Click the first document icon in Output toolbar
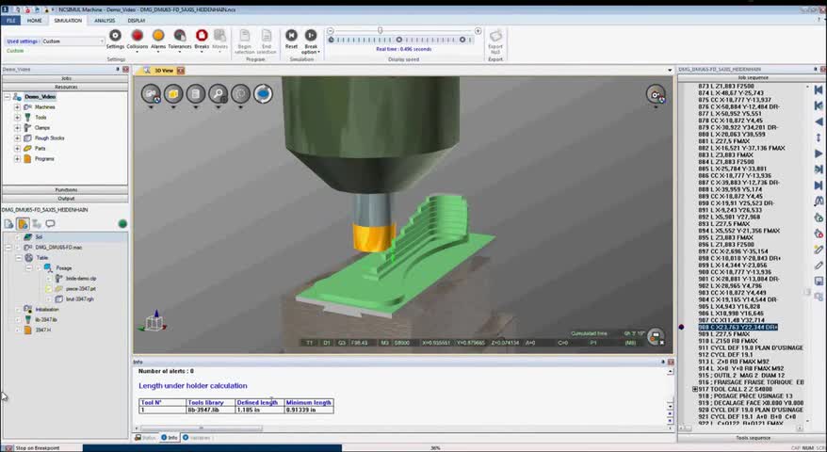This screenshot has width=827, height=452. click(x=9, y=223)
